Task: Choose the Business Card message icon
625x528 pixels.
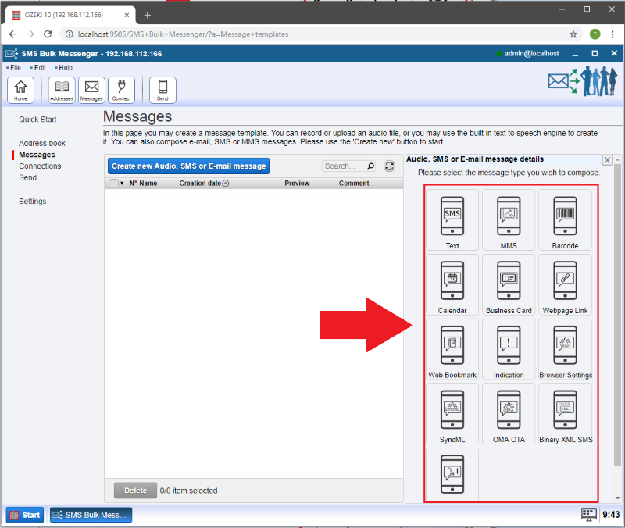Action: click(x=509, y=284)
